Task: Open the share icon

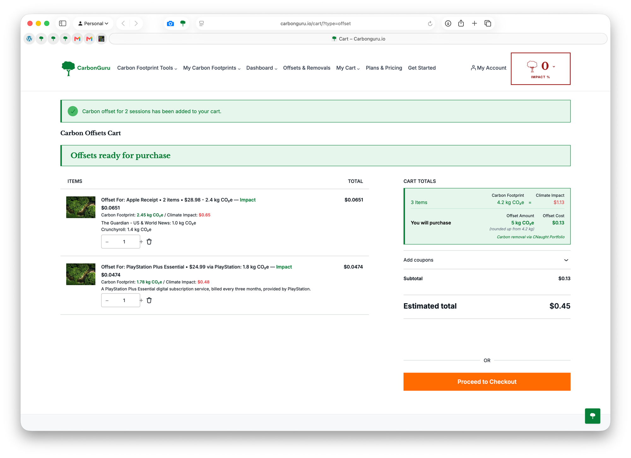Action: (461, 23)
